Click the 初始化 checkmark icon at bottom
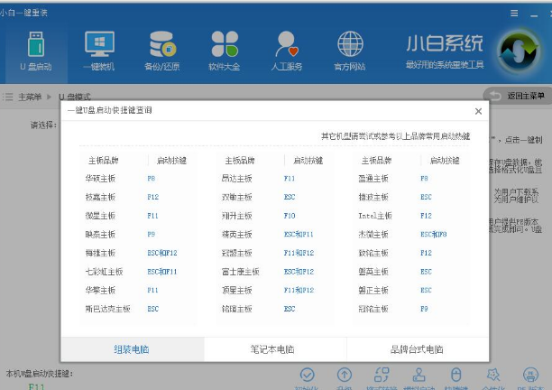The image size is (552, 390). pyautogui.click(x=307, y=374)
